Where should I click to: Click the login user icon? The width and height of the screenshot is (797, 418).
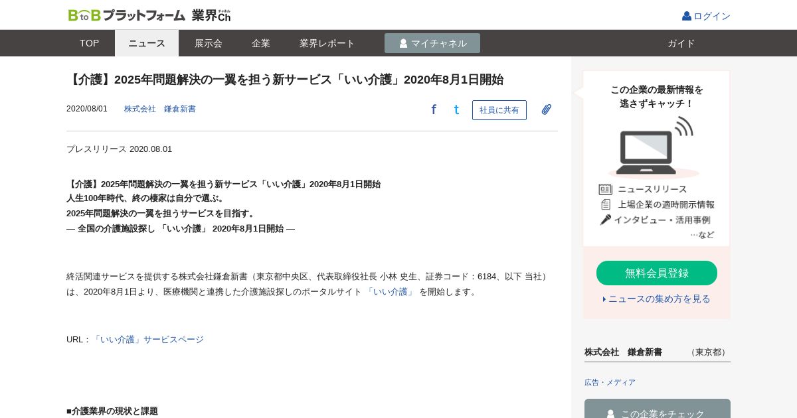[687, 16]
